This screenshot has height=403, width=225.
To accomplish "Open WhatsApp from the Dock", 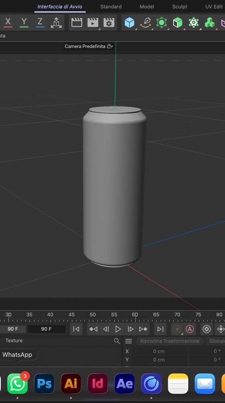I will [x=17, y=384].
